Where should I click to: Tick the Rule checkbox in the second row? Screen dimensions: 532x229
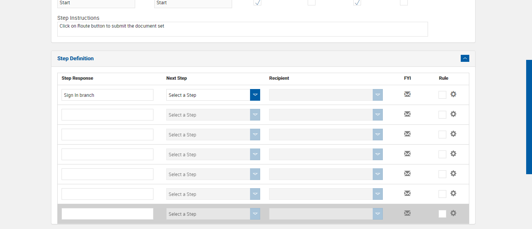442,115
